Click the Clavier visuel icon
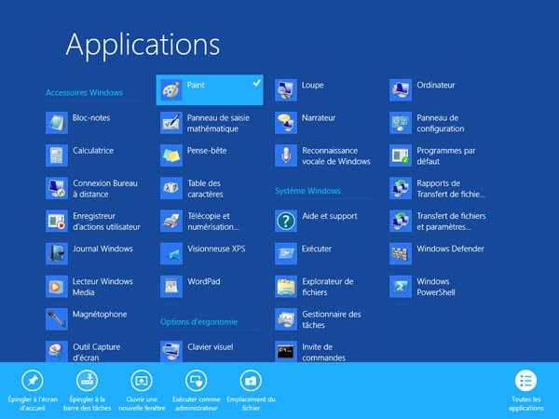The image size is (559, 419). (171, 352)
